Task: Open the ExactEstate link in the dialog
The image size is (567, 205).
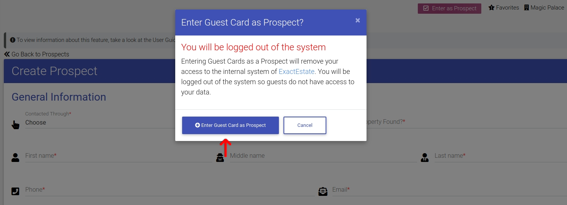Action: 297,71
